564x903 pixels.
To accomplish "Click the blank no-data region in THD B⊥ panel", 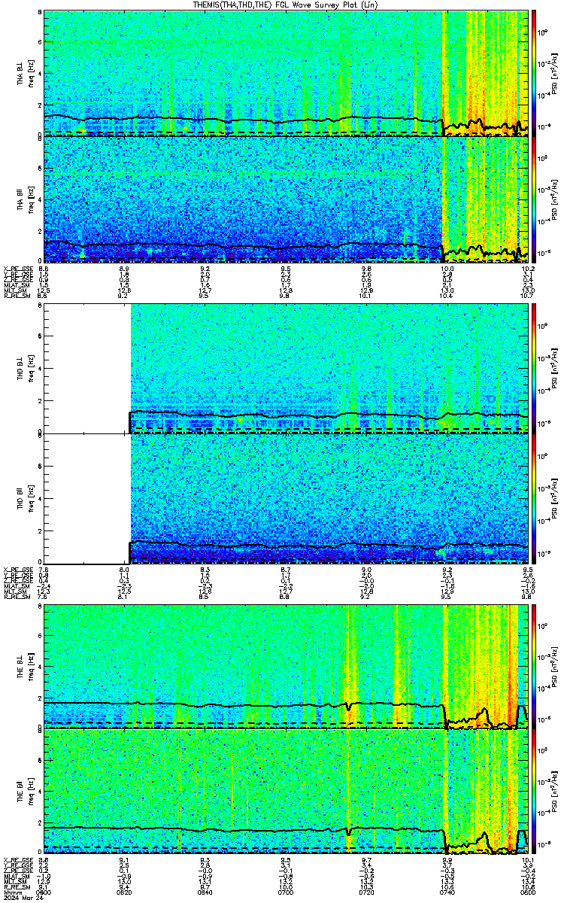I will pos(87,368).
